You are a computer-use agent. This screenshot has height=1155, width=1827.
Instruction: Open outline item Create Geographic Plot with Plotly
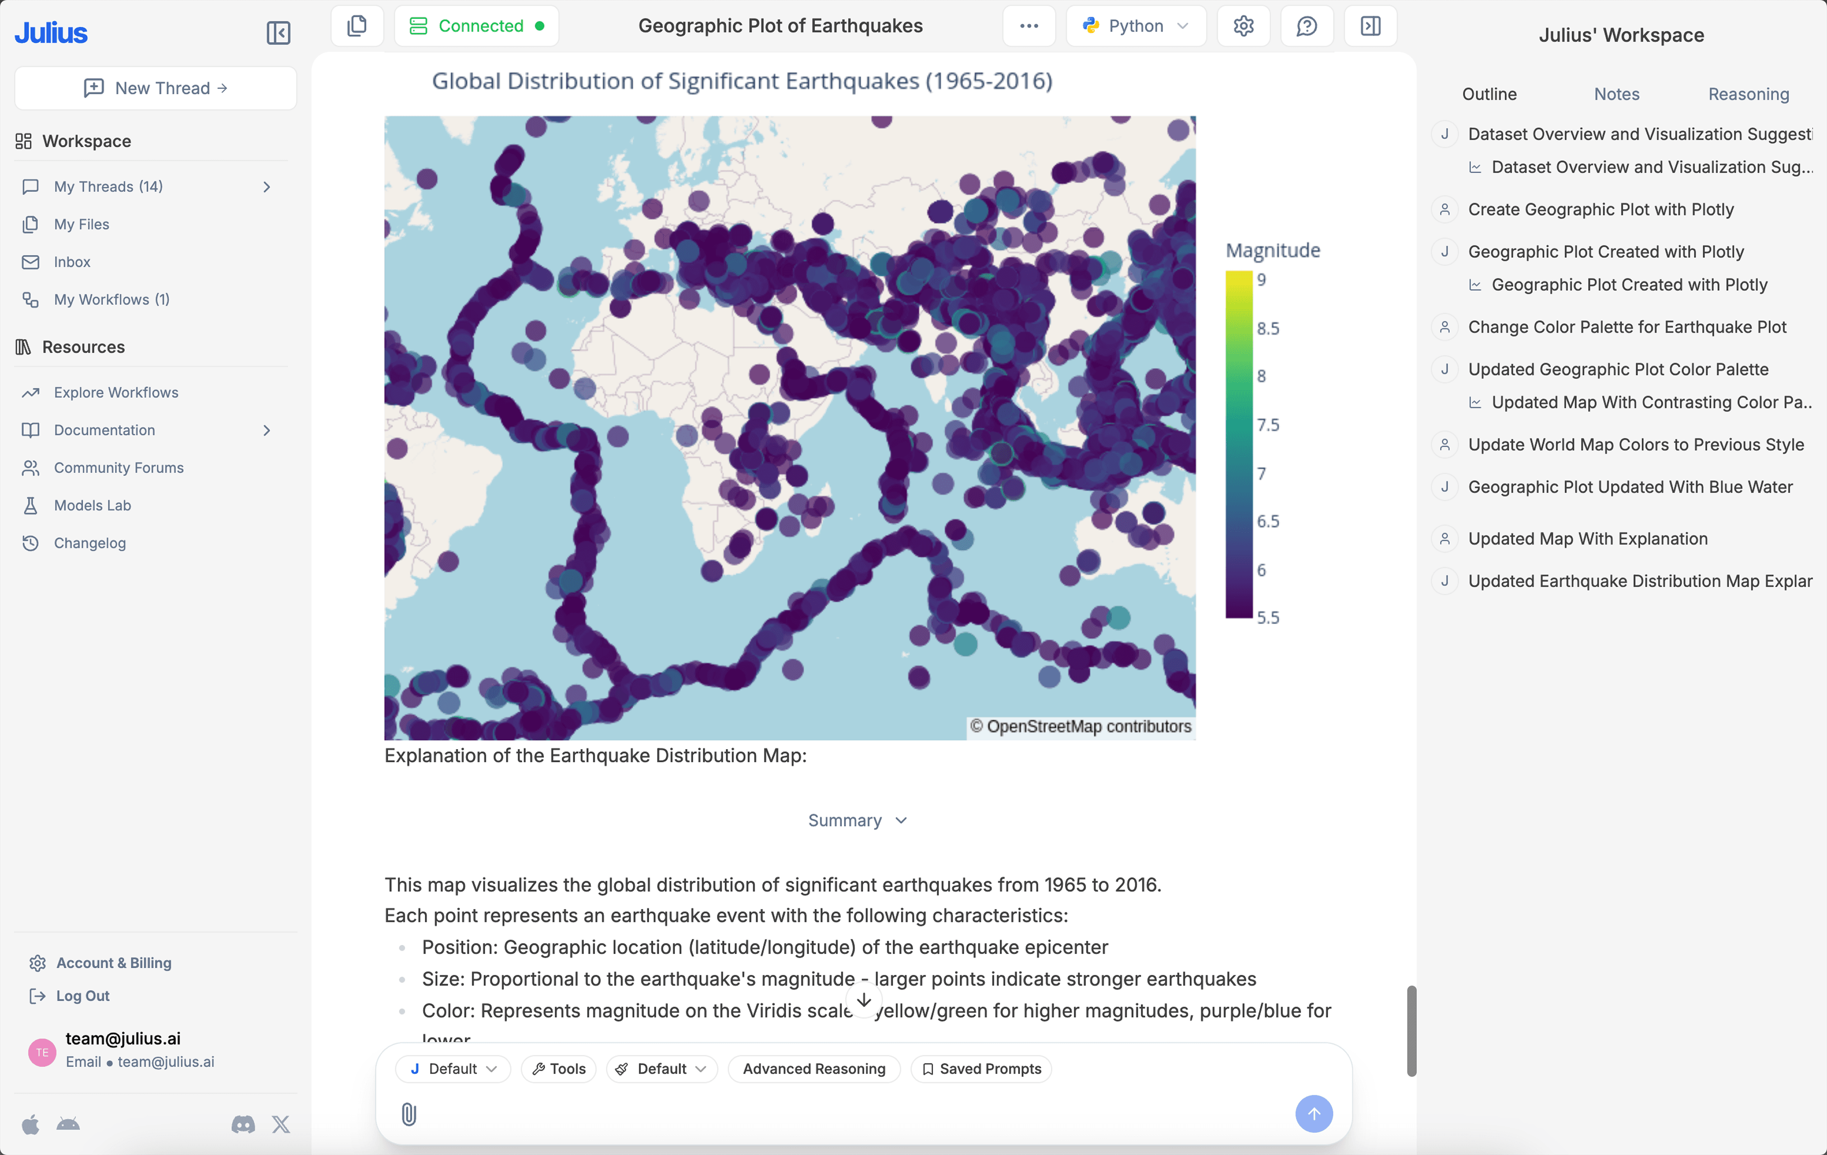1601,210
